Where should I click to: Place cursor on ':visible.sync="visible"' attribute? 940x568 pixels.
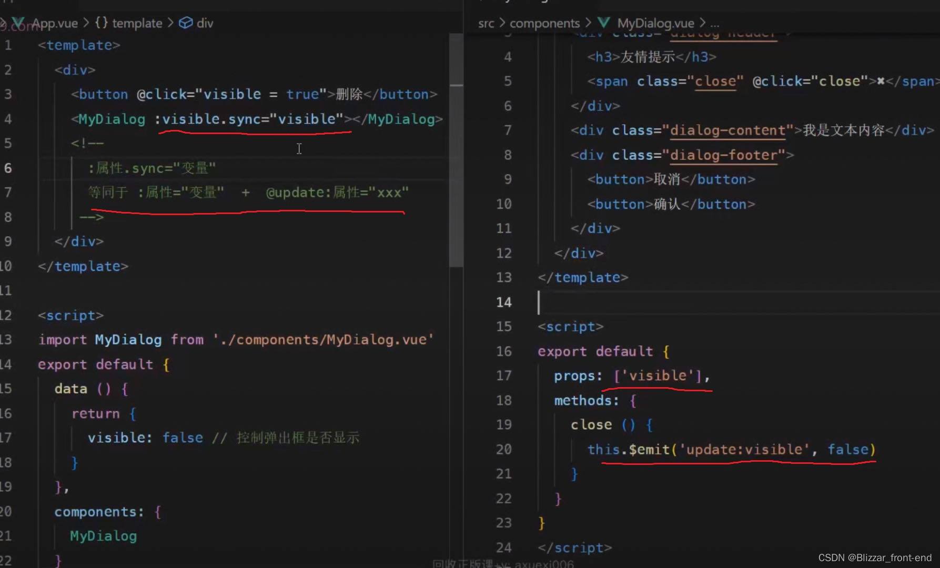tap(249, 119)
